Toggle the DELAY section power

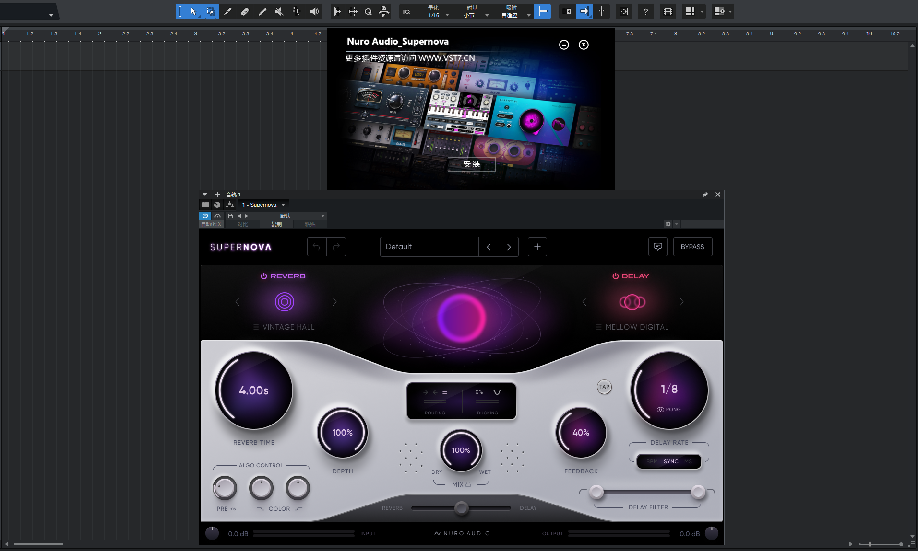pyautogui.click(x=616, y=276)
